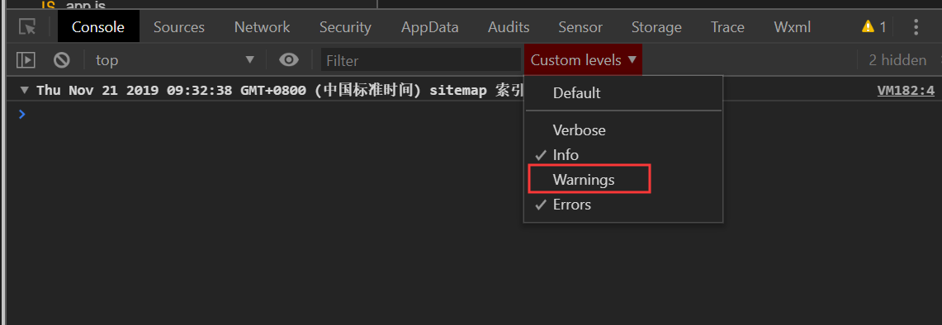Focus the console Filter input field

[420, 60]
